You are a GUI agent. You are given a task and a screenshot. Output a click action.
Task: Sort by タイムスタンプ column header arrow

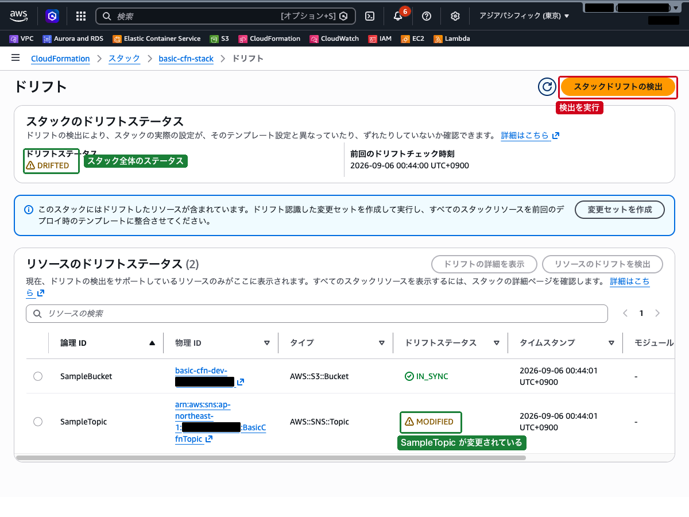point(611,343)
